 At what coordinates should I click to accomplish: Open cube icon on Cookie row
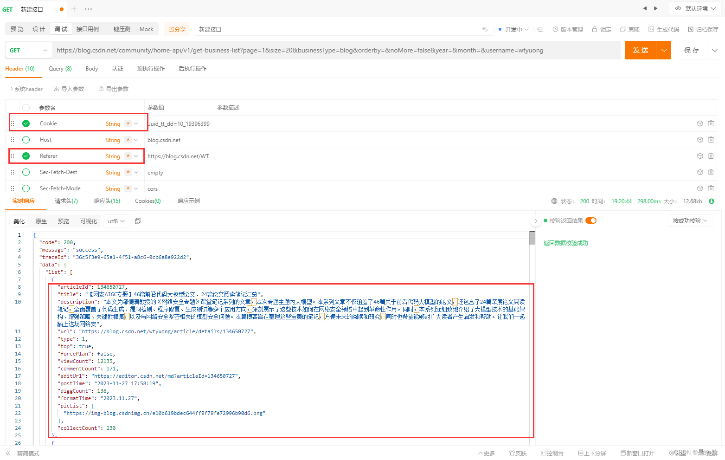[700, 123]
